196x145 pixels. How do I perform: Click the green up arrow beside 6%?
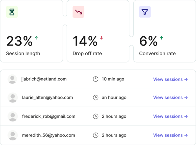click(x=161, y=38)
